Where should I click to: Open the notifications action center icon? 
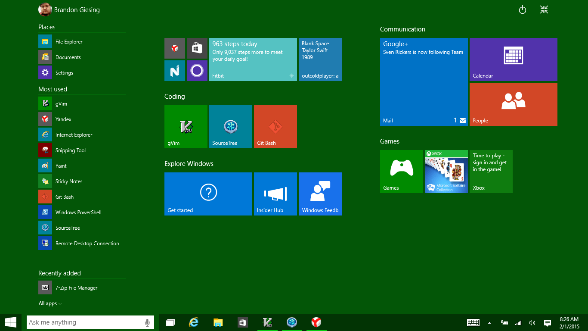[548, 322]
